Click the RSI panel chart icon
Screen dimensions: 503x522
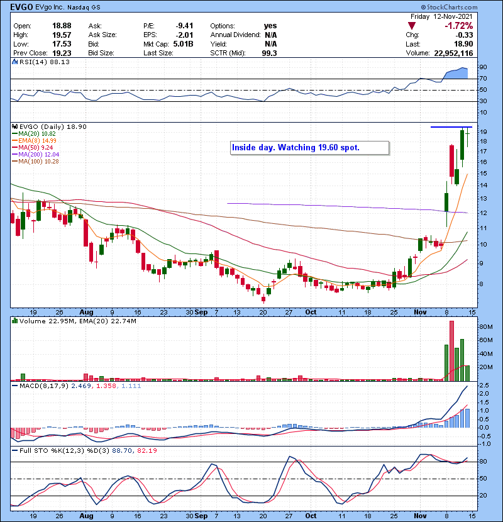tap(14, 62)
